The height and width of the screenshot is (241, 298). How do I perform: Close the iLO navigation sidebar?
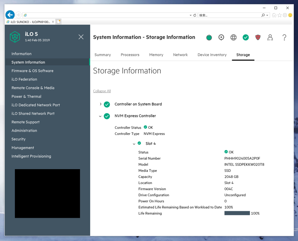81,37
